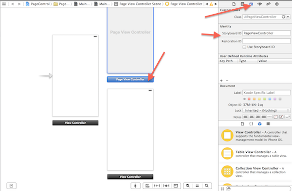292x191 pixels.
Task: Open notes extra options dropdown
Action: [x=288, y=117]
